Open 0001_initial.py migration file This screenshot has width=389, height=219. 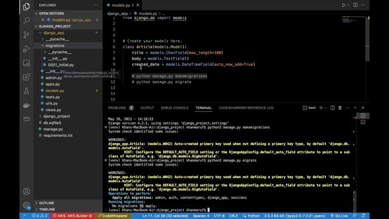[61, 65]
